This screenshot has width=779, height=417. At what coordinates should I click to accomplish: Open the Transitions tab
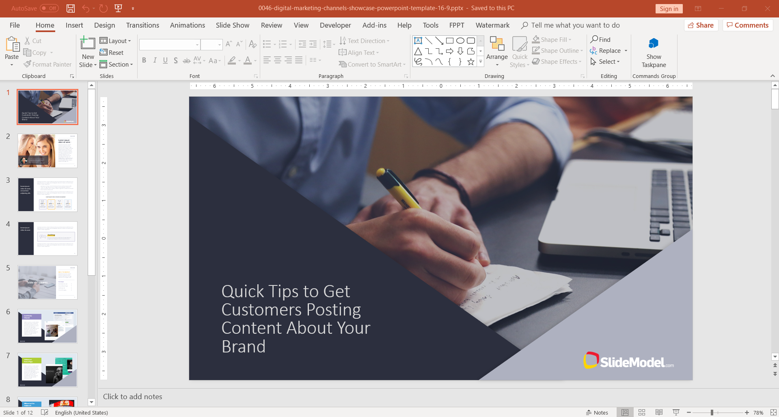coord(142,25)
